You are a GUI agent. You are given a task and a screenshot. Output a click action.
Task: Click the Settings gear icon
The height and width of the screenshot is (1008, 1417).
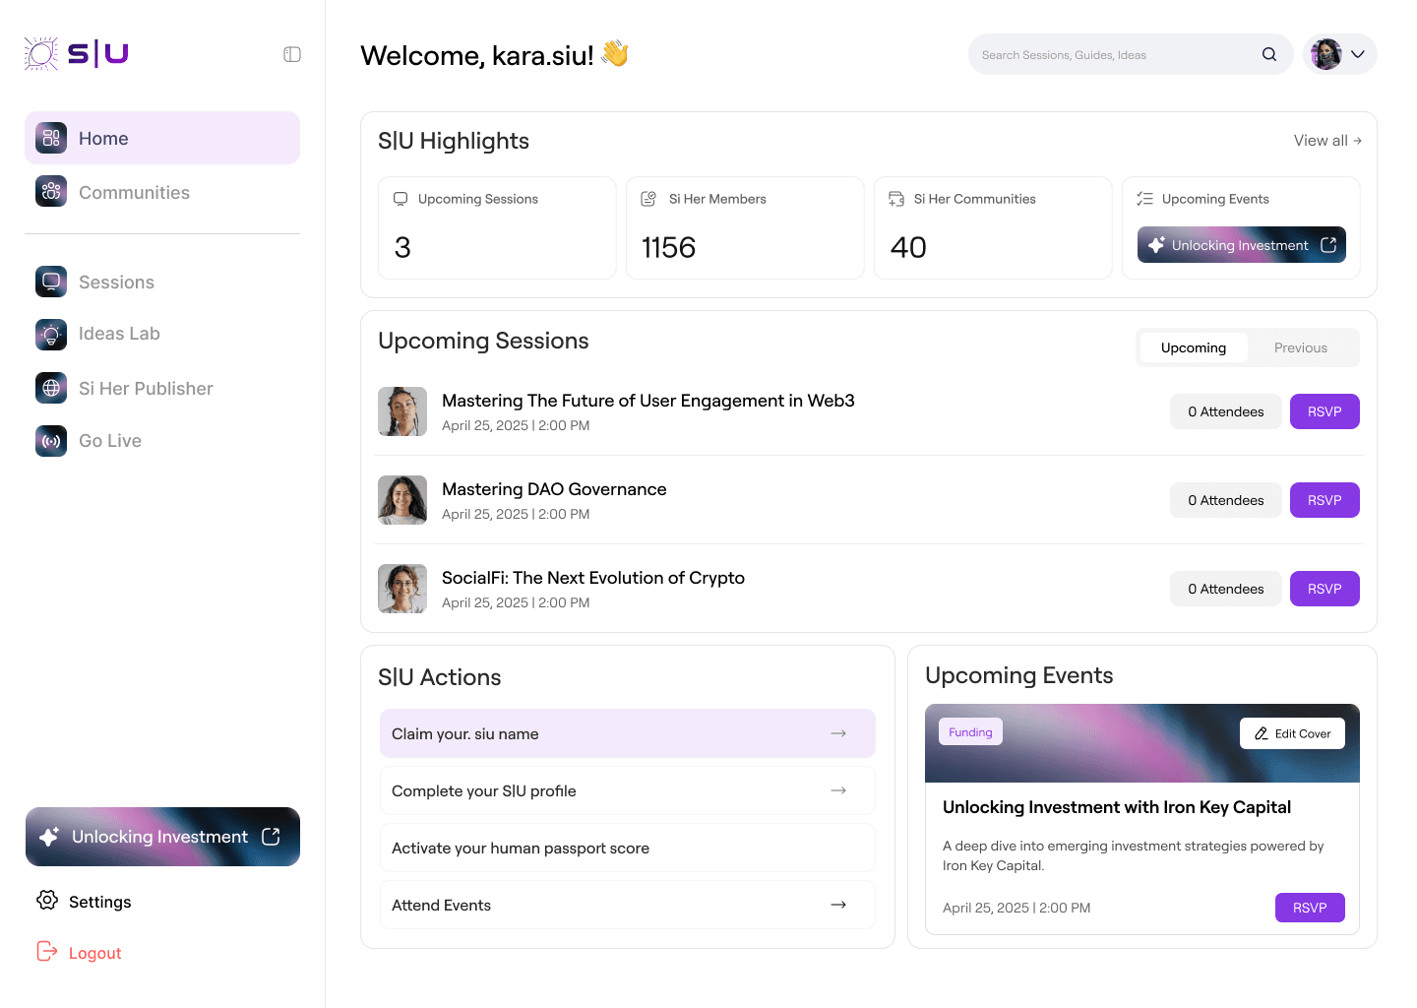(47, 901)
